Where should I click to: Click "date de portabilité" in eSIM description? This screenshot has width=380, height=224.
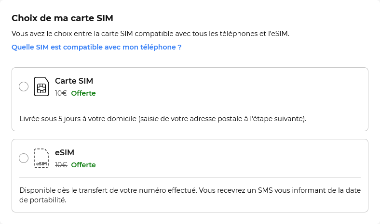coord(347,190)
